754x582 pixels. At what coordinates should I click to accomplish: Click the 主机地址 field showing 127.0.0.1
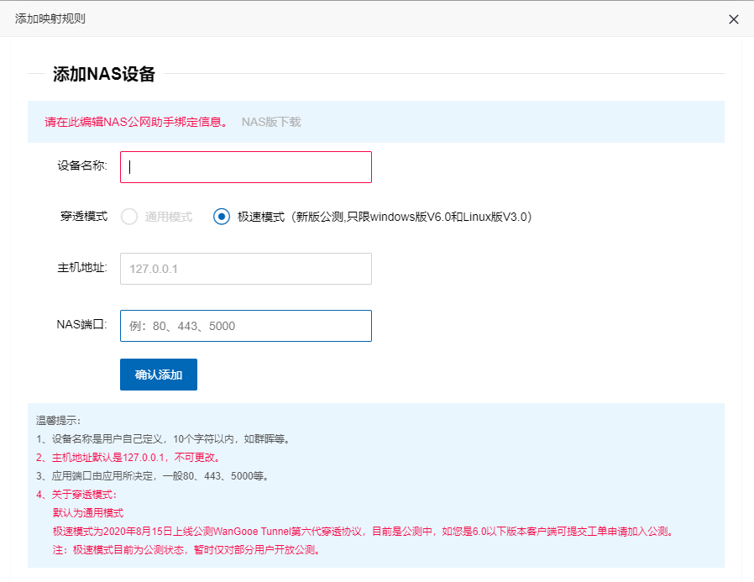click(245, 269)
